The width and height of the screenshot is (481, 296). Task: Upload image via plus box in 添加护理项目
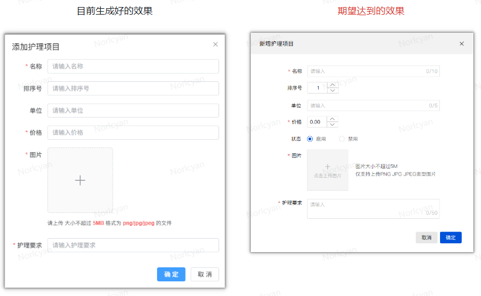[80, 180]
